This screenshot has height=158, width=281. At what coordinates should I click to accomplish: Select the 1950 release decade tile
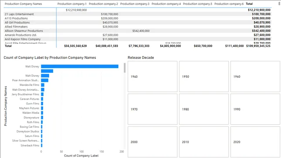coord(204,76)
